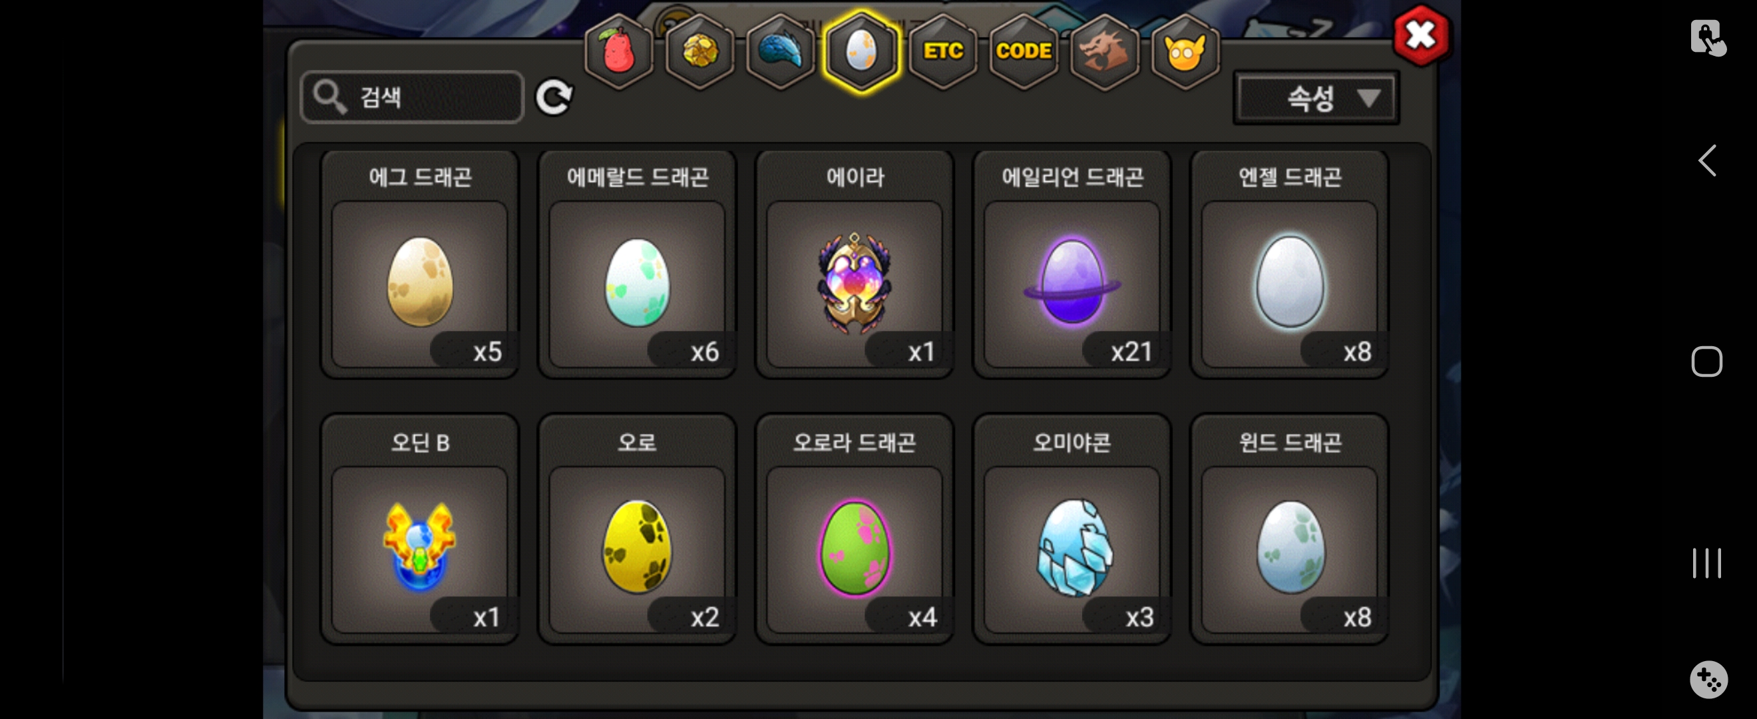Select the brown dragon head category tab
This screenshot has height=719, width=1757.
click(x=1104, y=52)
